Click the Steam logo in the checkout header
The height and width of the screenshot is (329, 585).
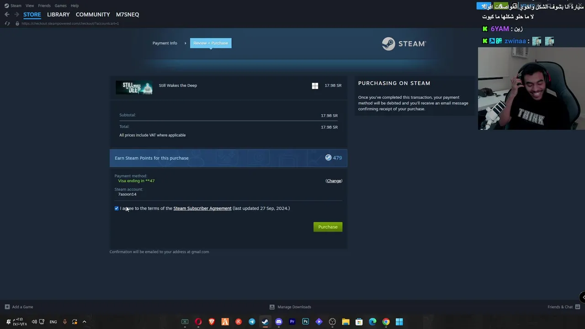pos(404,43)
